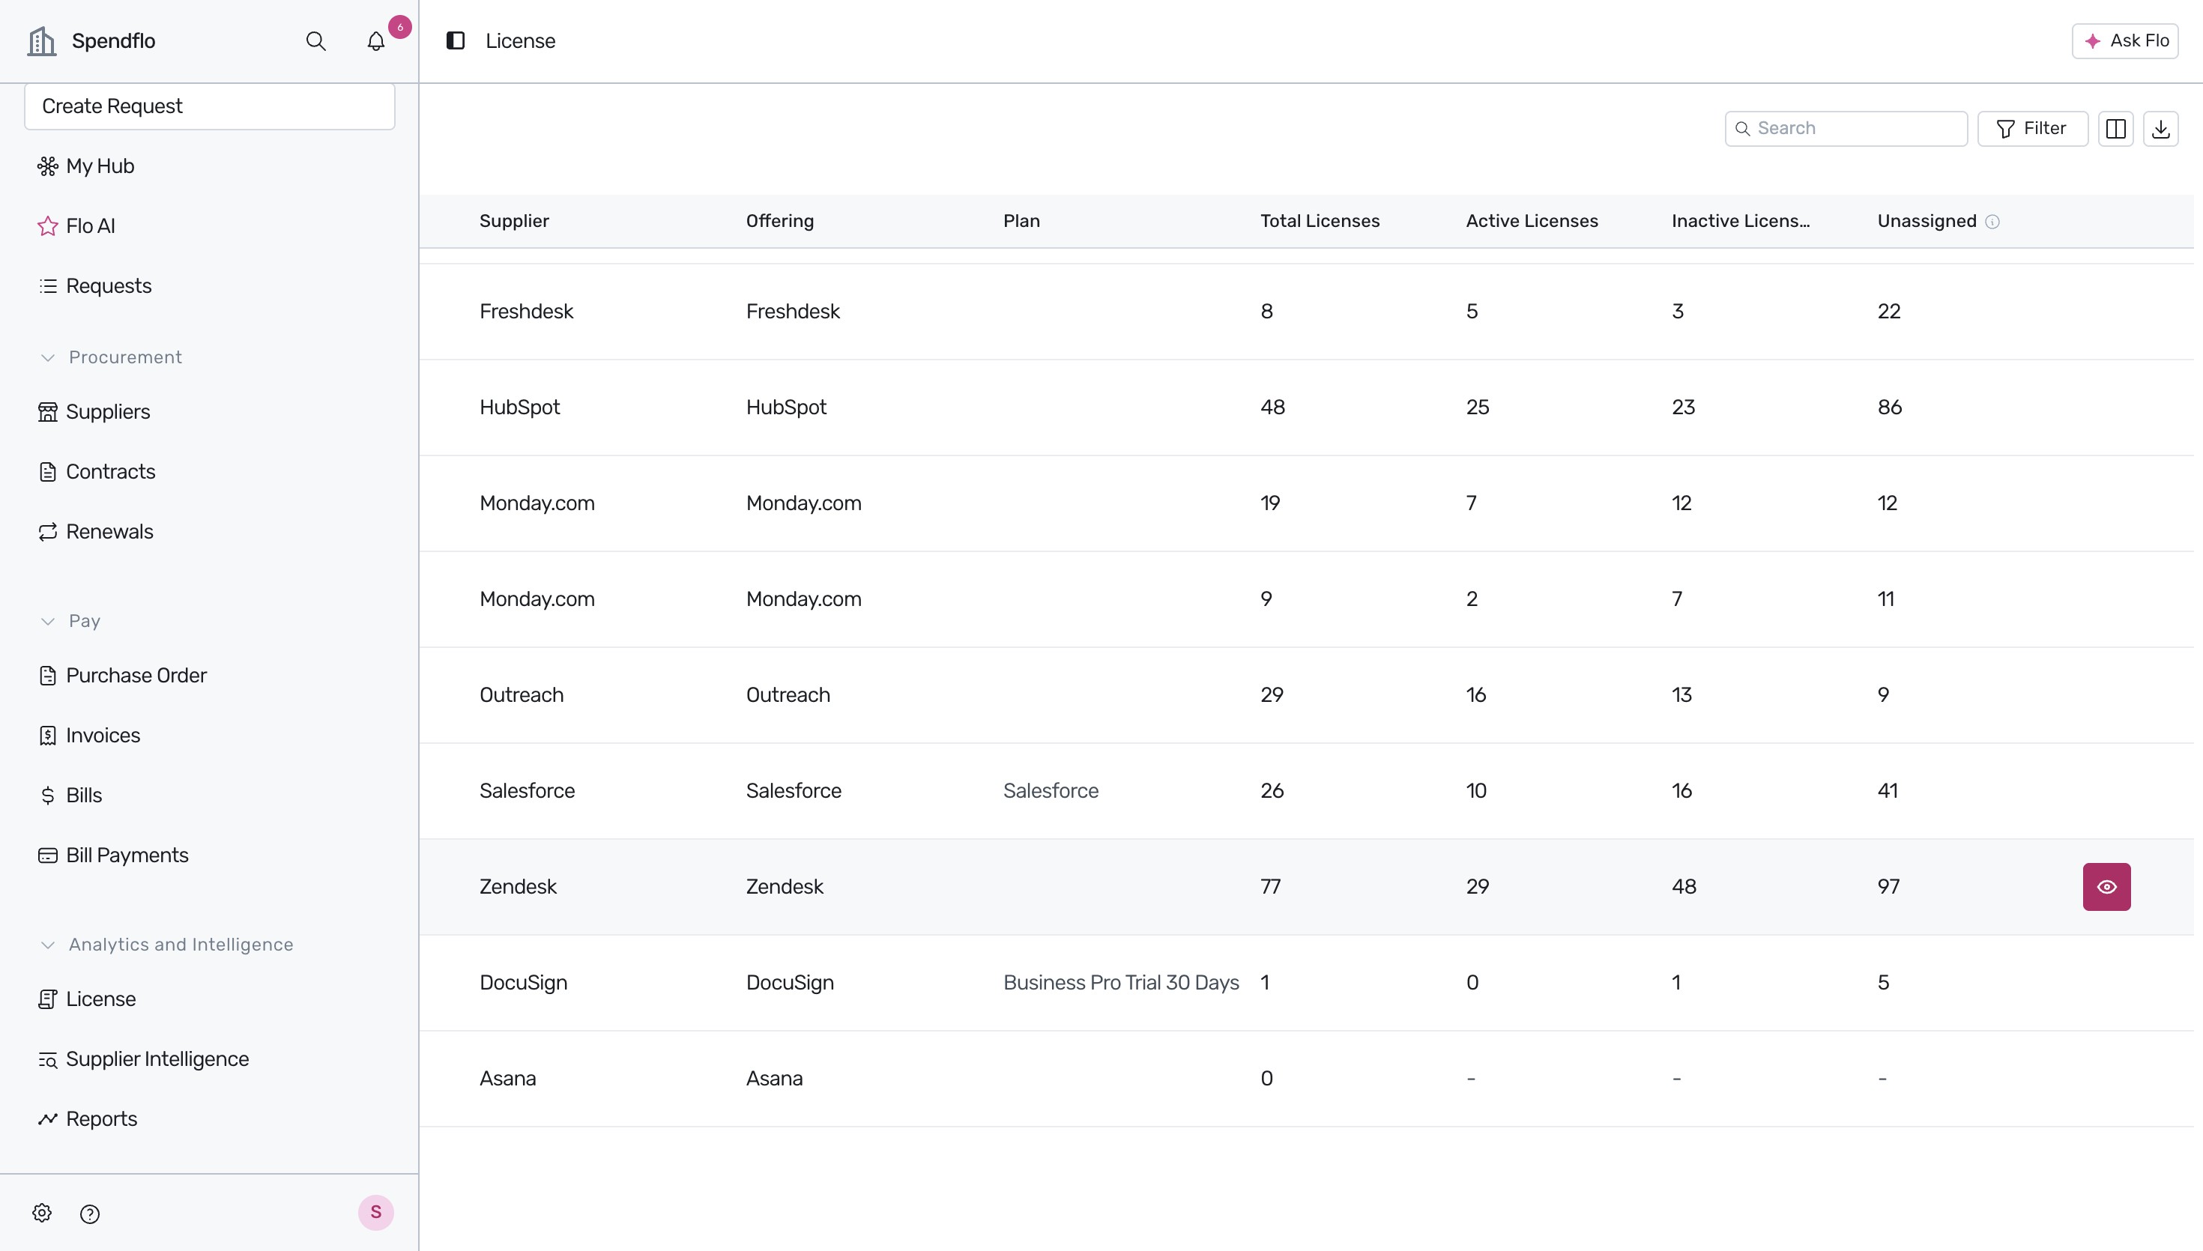Viewport: 2203px width, 1251px height.
Task: Click the My Hub flower icon
Action: pyautogui.click(x=48, y=166)
